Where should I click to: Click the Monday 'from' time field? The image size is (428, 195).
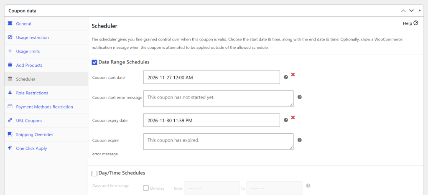tap(211, 188)
